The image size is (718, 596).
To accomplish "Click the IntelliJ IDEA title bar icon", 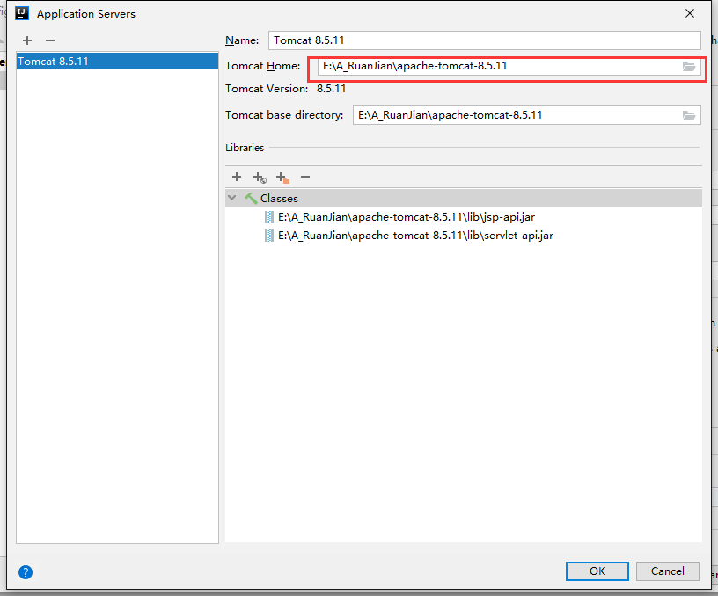I will point(22,13).
